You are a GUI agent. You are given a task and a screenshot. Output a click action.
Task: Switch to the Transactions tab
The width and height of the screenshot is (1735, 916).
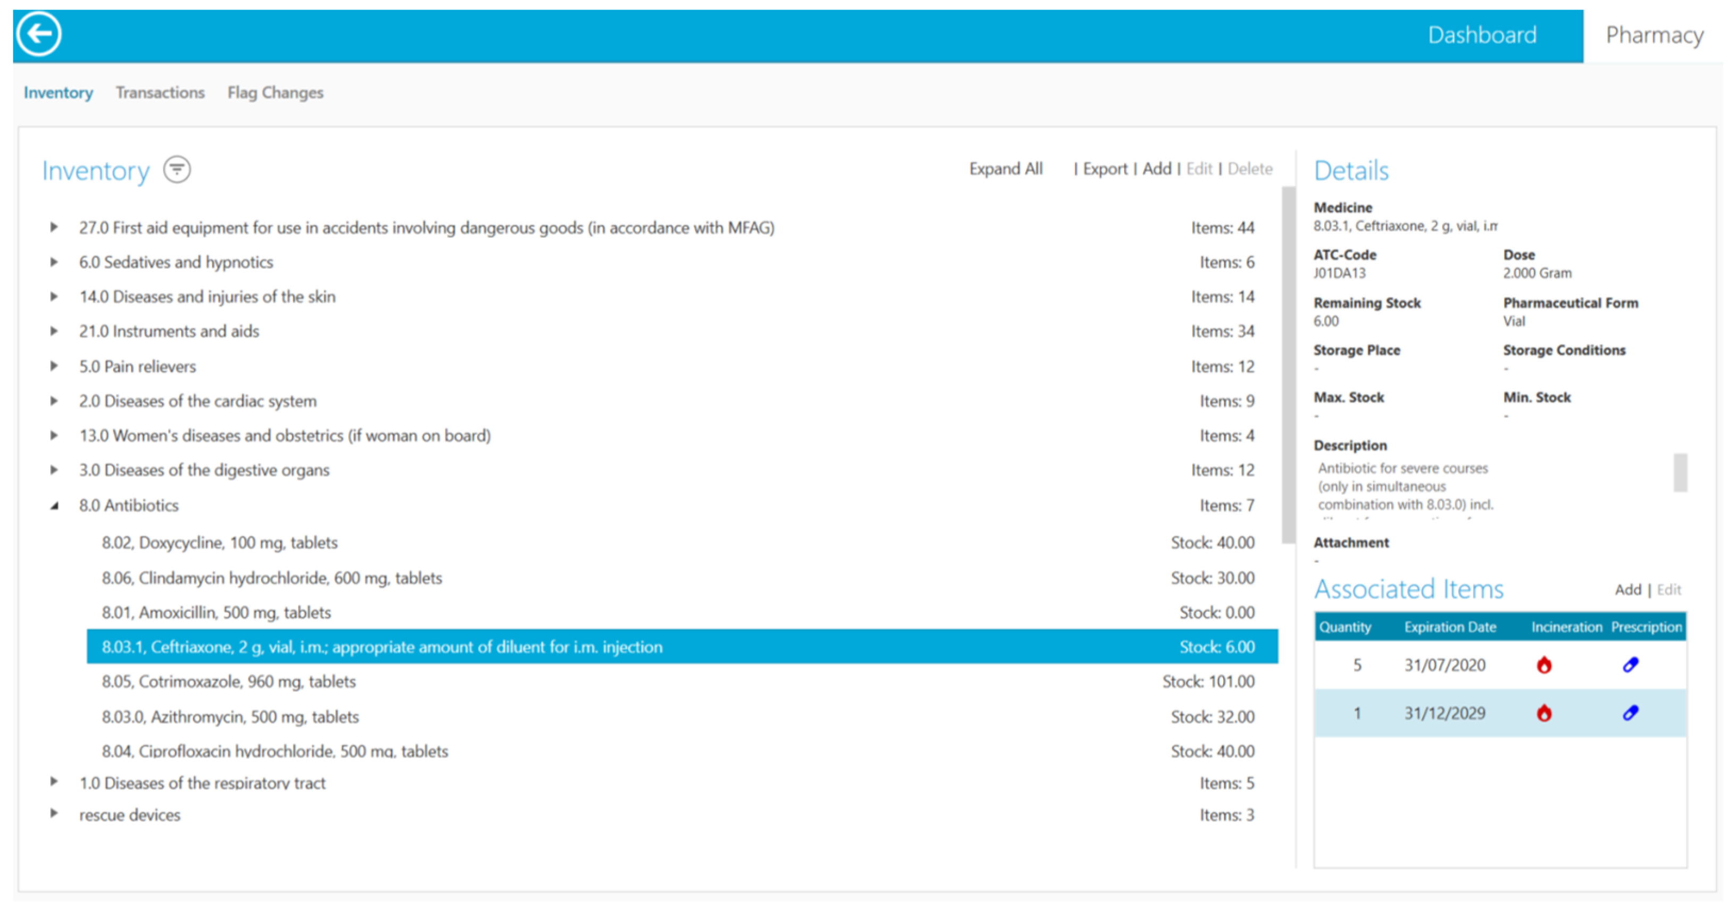point(160,92)
